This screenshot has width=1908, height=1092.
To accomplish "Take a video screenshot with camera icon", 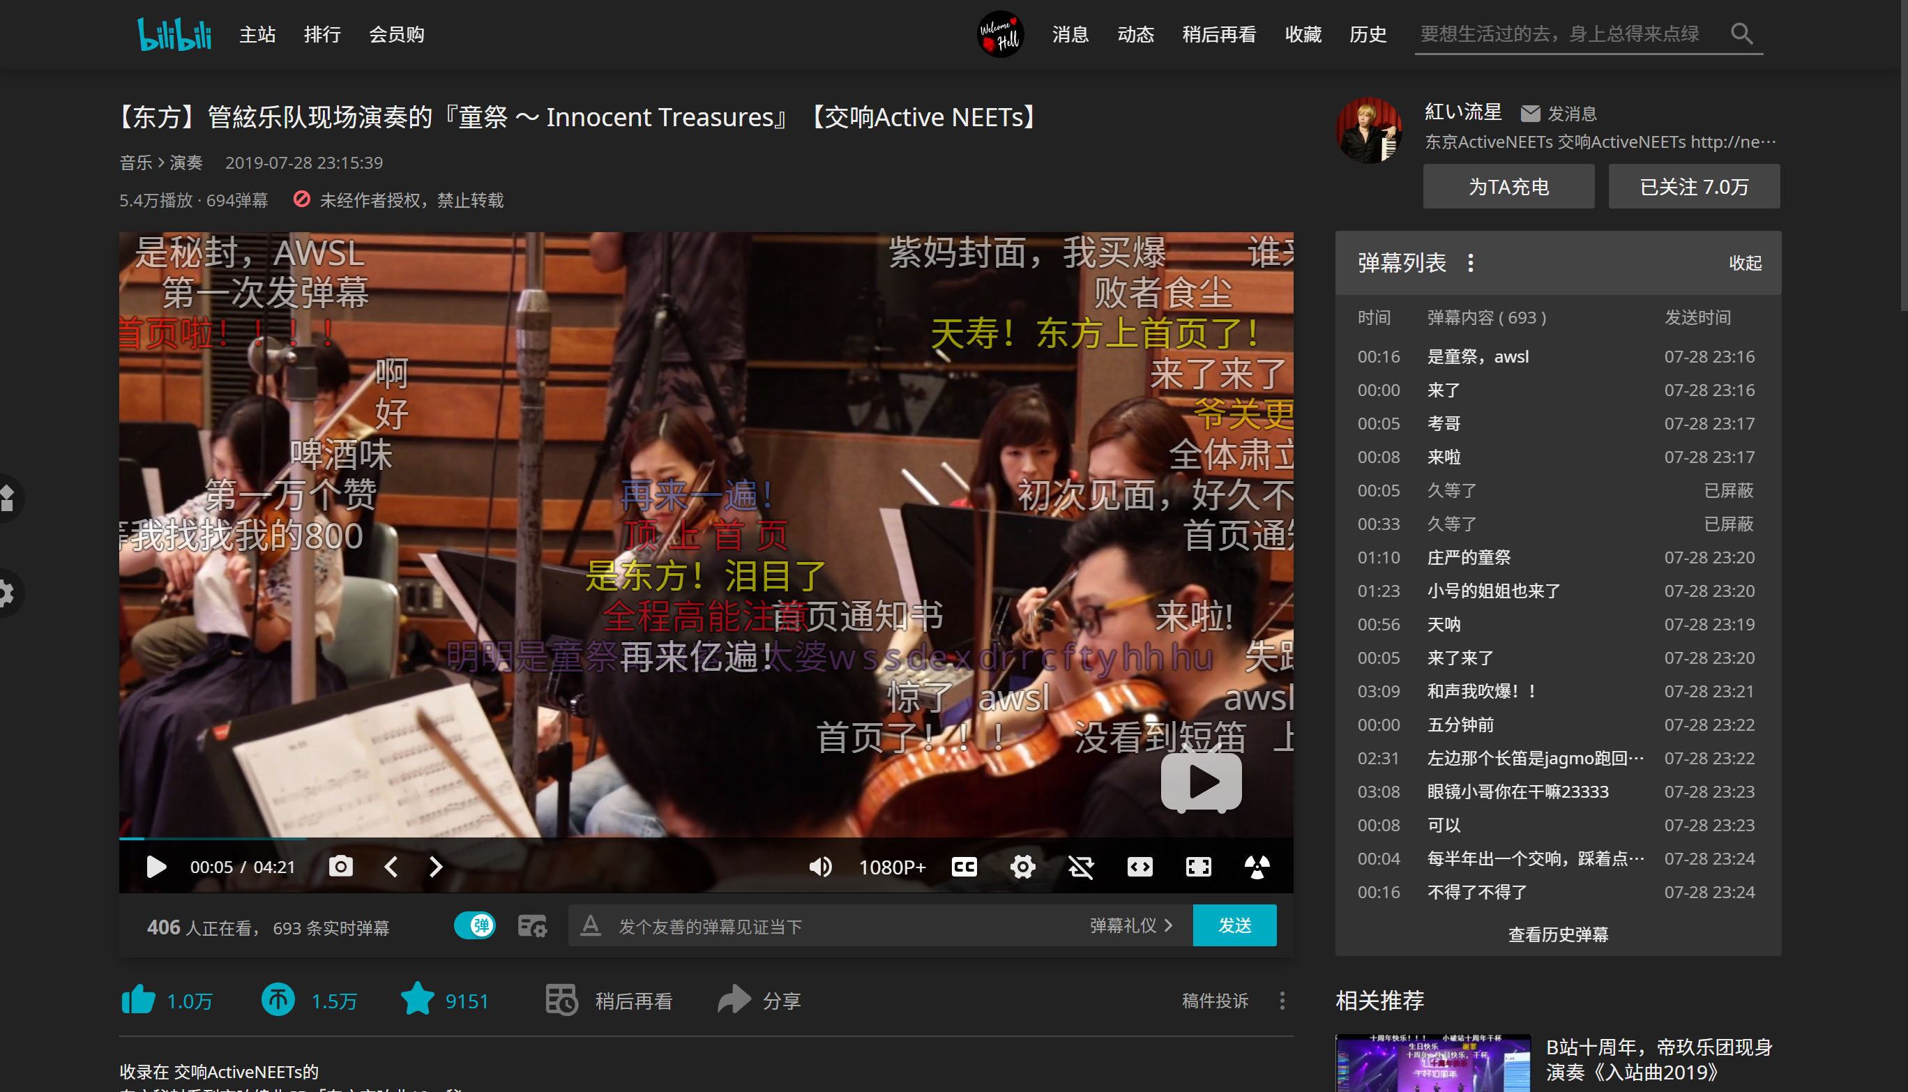I will point(340,867).
